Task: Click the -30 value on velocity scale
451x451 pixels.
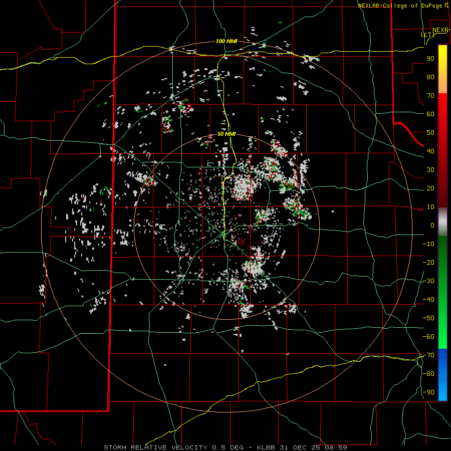Action: tap(428, 281)
